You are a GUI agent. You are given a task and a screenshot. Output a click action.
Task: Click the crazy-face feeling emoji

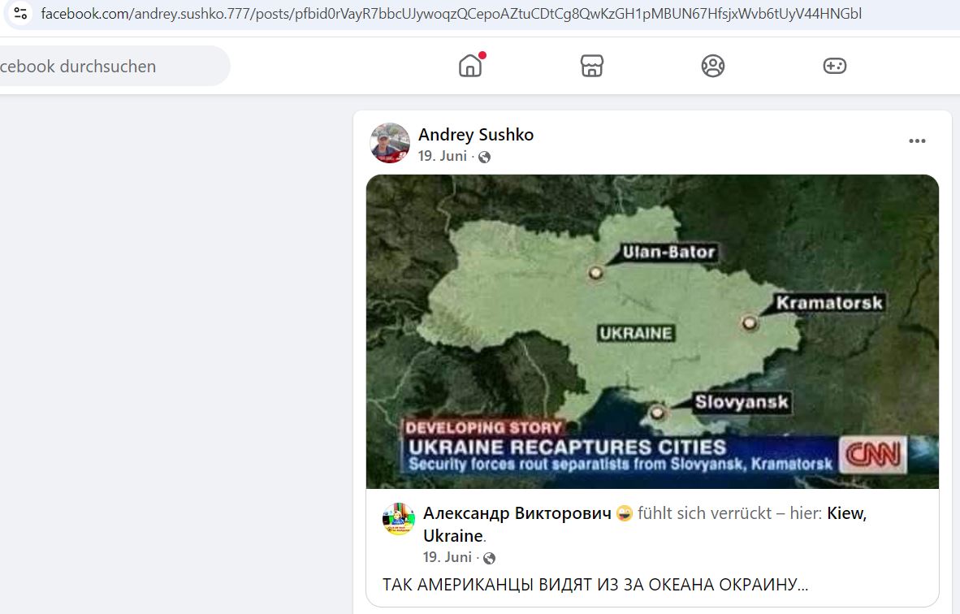pyautogui.click(x=624, y=513)
